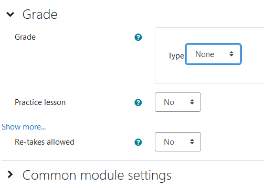Open help icon for Re-takes allowed

point(138,142)
